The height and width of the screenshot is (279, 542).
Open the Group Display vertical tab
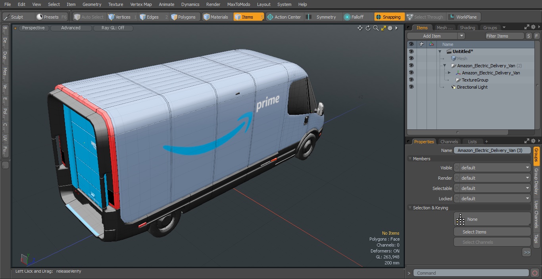(536, 181)
